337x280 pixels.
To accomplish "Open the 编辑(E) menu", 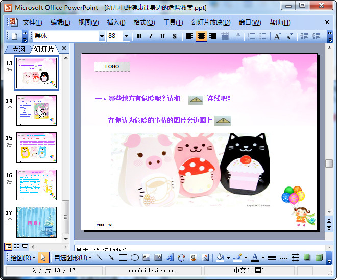I will click(x=60, y=22).
